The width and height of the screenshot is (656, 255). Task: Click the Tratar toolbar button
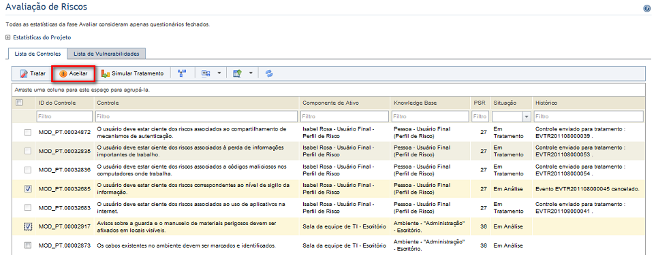pyautogui.click(x=33, y=74)
